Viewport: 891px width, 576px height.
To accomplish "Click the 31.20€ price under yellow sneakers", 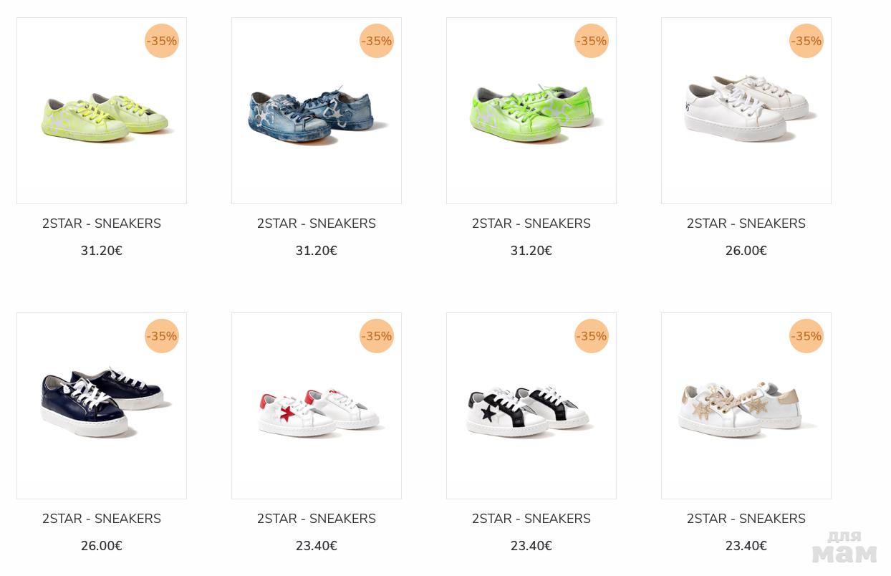I will click(102, 251).
